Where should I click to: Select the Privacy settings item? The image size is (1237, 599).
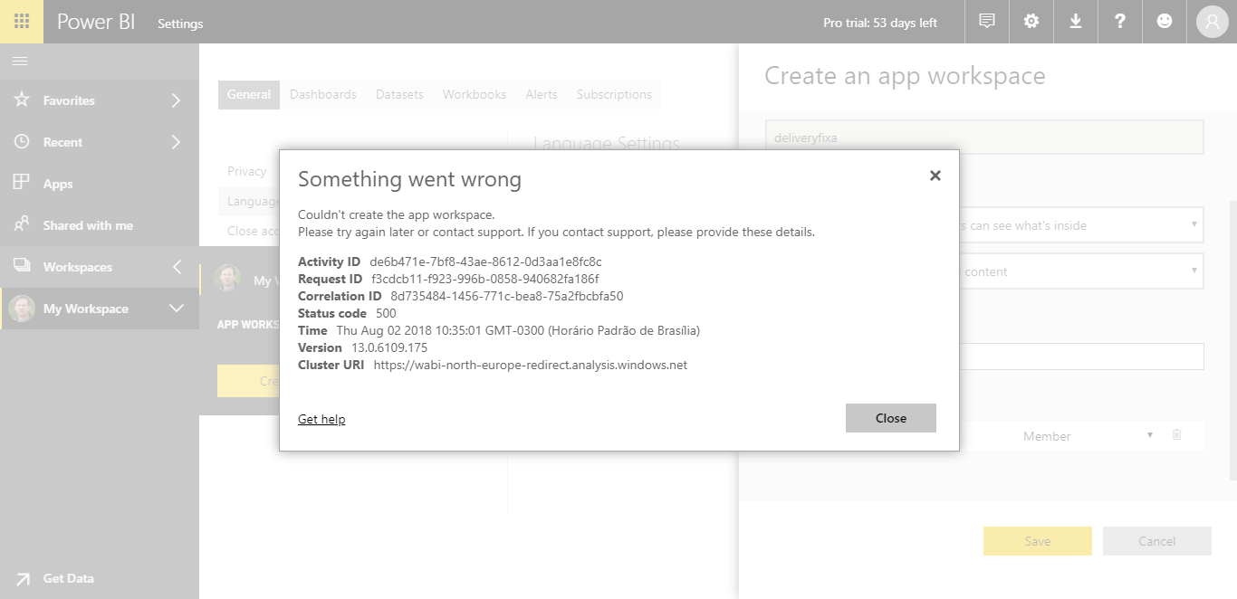(x=247, y=171)
